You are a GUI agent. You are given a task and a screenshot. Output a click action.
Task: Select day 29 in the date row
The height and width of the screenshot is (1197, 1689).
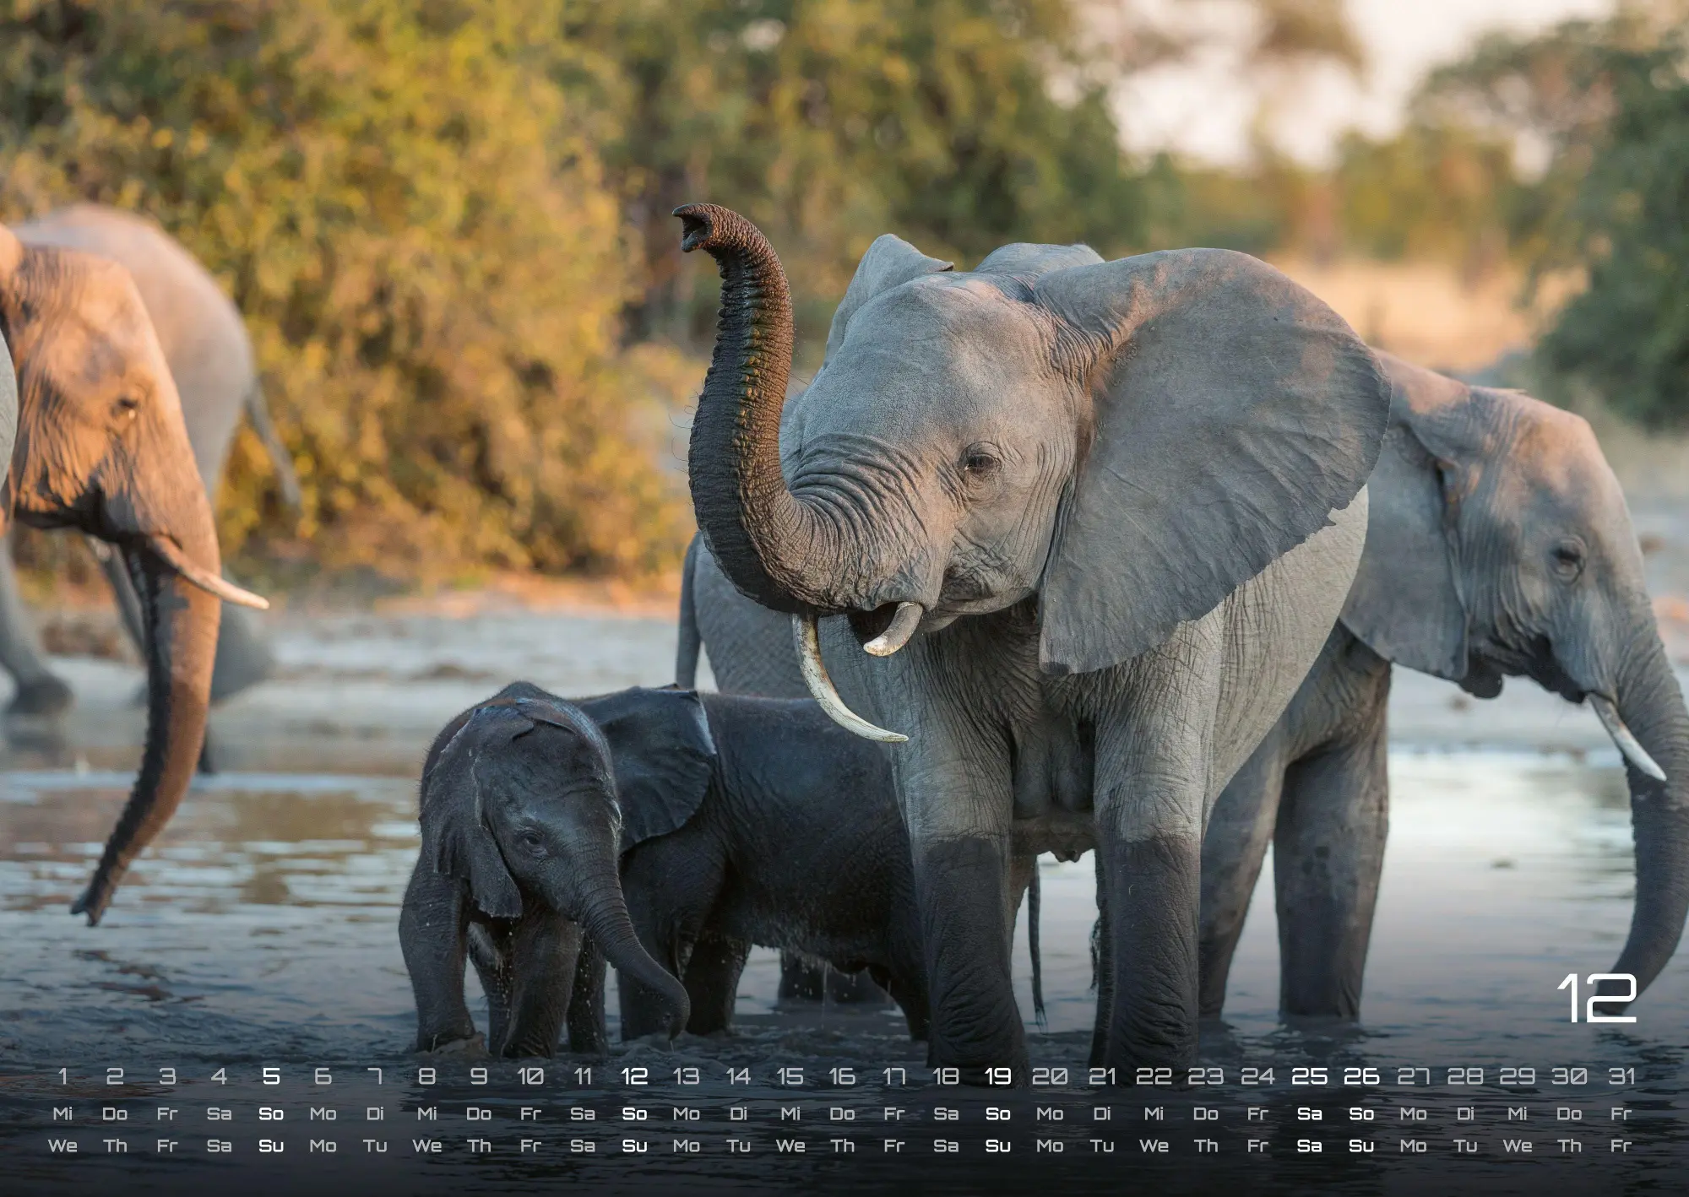[1518, 1076]
